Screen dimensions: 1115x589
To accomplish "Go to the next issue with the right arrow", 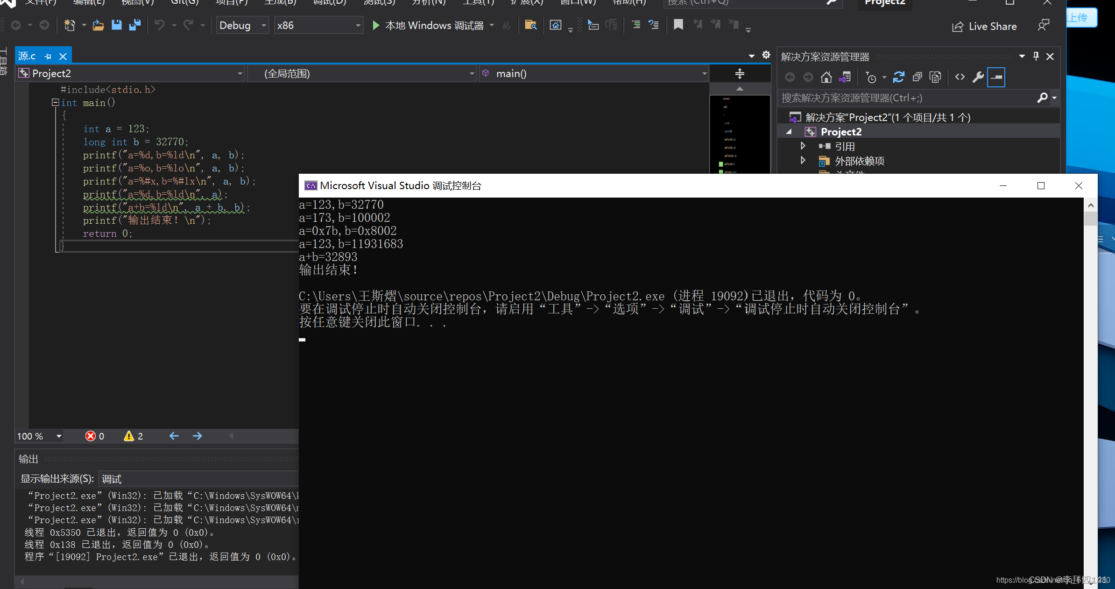I will [198, 436].
